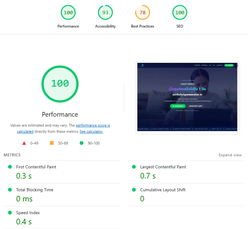Click the Best Practices category label

point(143,26)
